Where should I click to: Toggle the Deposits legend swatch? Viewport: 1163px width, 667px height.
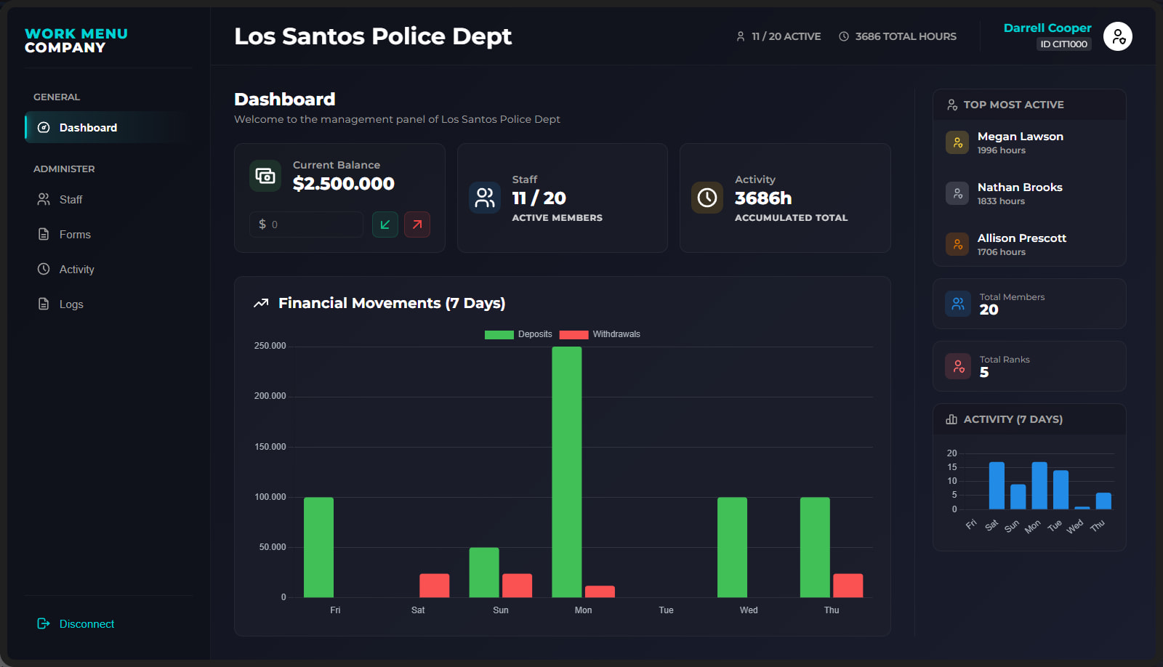click(x=499, y=335)
